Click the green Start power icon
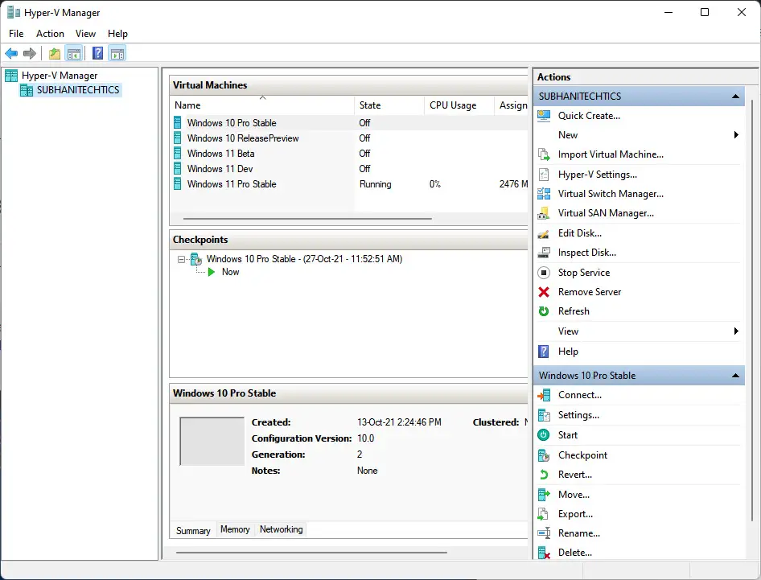The image size is (761, 580). coord(544,435)
